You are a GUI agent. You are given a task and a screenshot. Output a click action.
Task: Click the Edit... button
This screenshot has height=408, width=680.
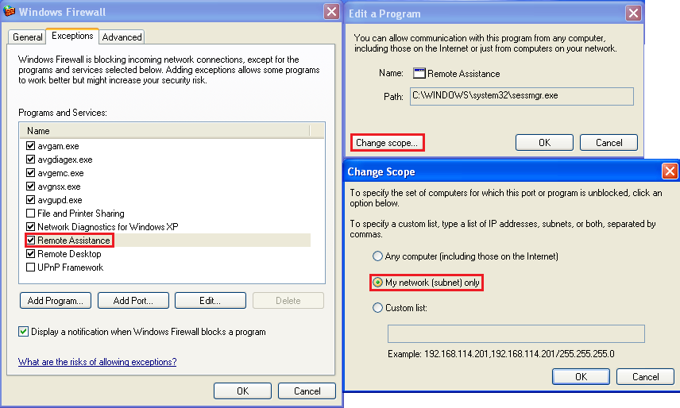pos(211,301)
